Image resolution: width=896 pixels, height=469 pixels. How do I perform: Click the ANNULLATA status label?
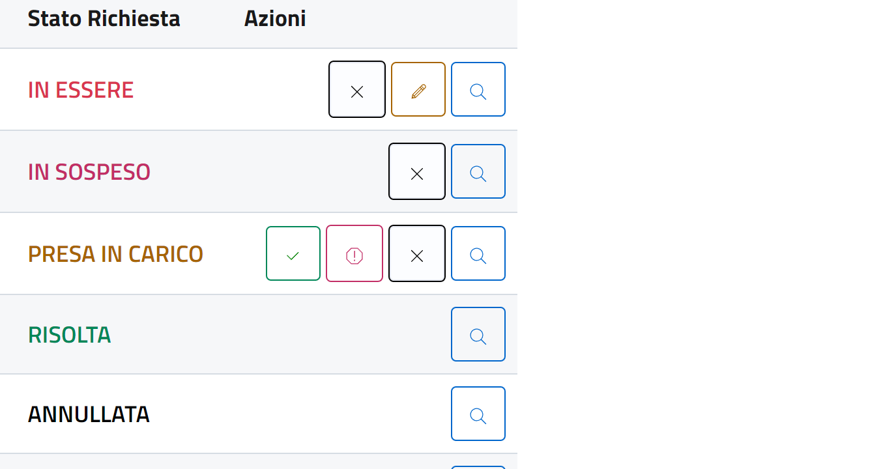pyautogui.click(x=89, y=414)
